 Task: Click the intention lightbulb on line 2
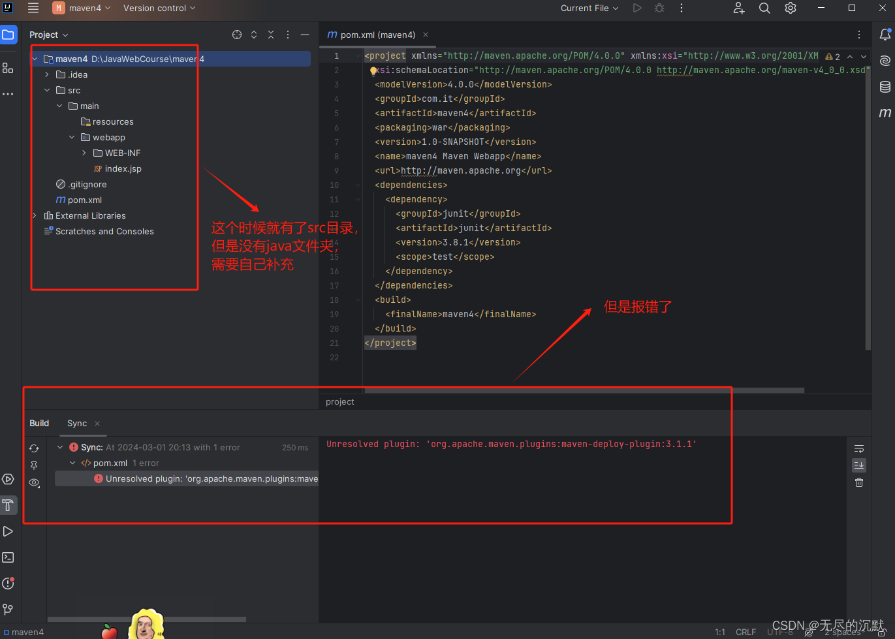tap(373, 70)
